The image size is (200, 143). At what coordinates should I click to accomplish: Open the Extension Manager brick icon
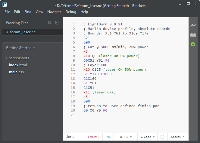pos(193,35)
